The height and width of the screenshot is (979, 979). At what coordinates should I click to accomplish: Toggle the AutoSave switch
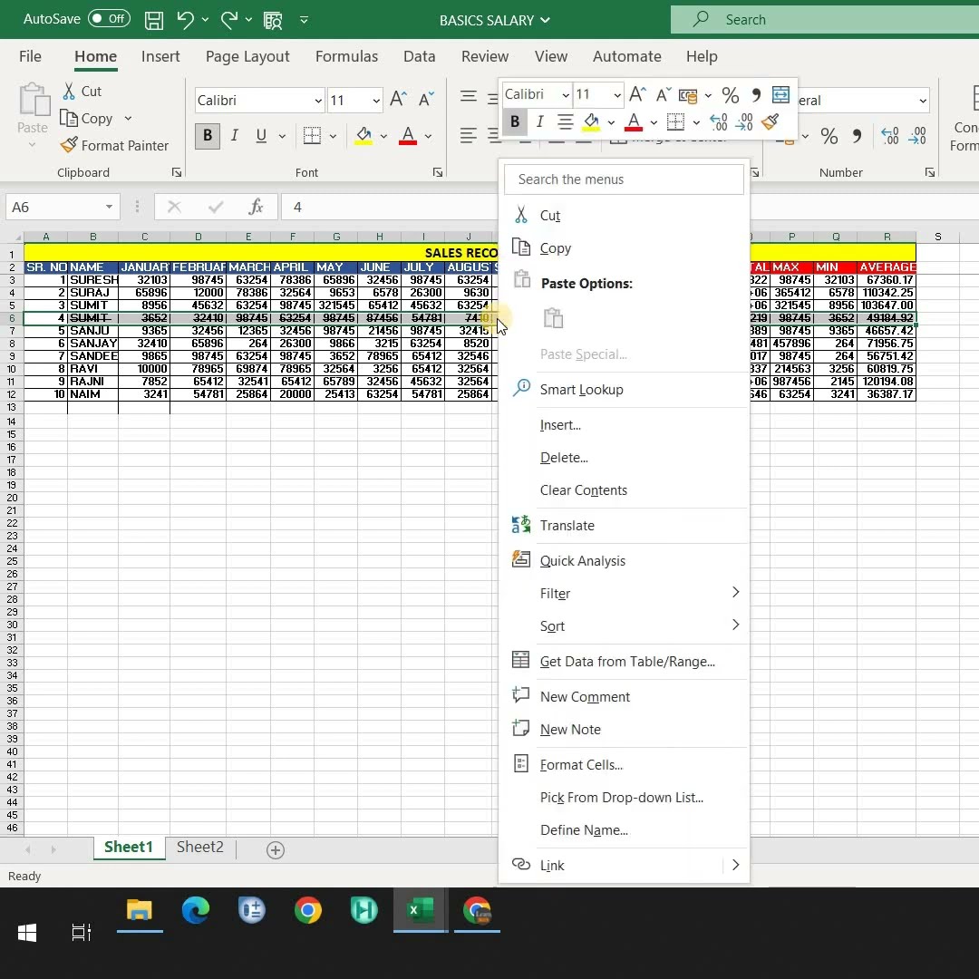click(109, 19)
